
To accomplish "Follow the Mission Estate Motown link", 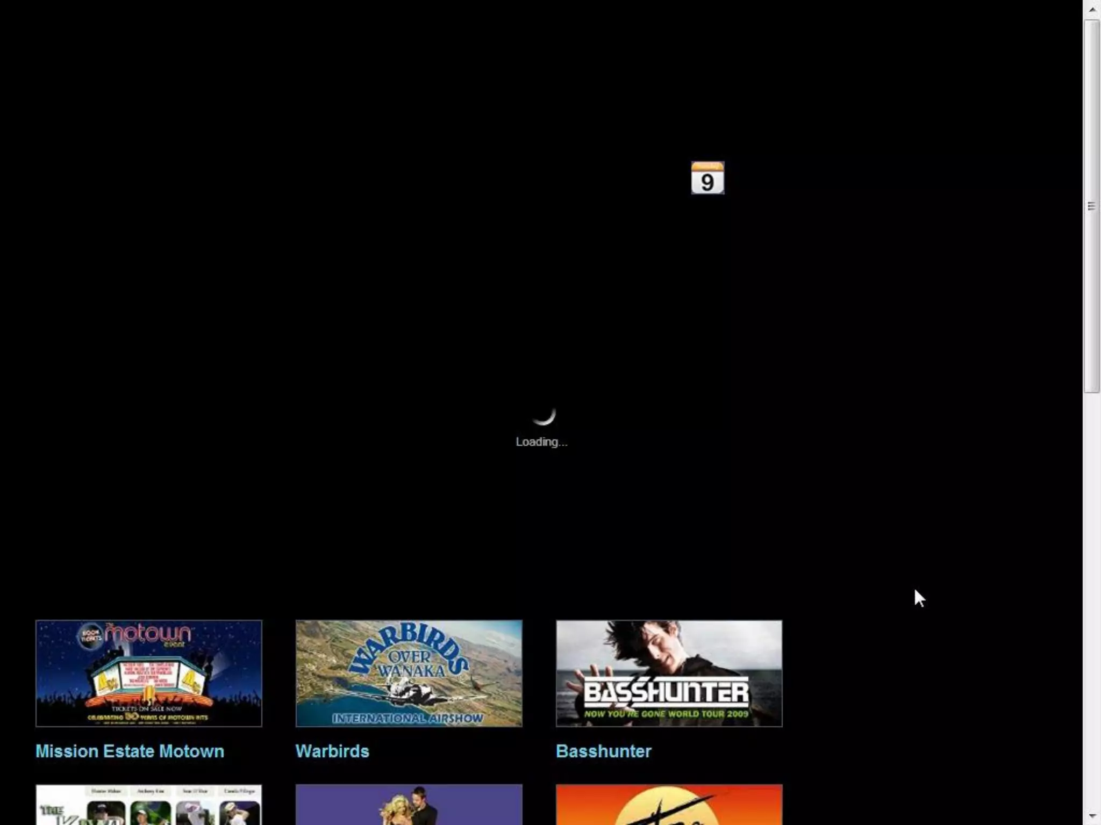I will tap(130, 751).
